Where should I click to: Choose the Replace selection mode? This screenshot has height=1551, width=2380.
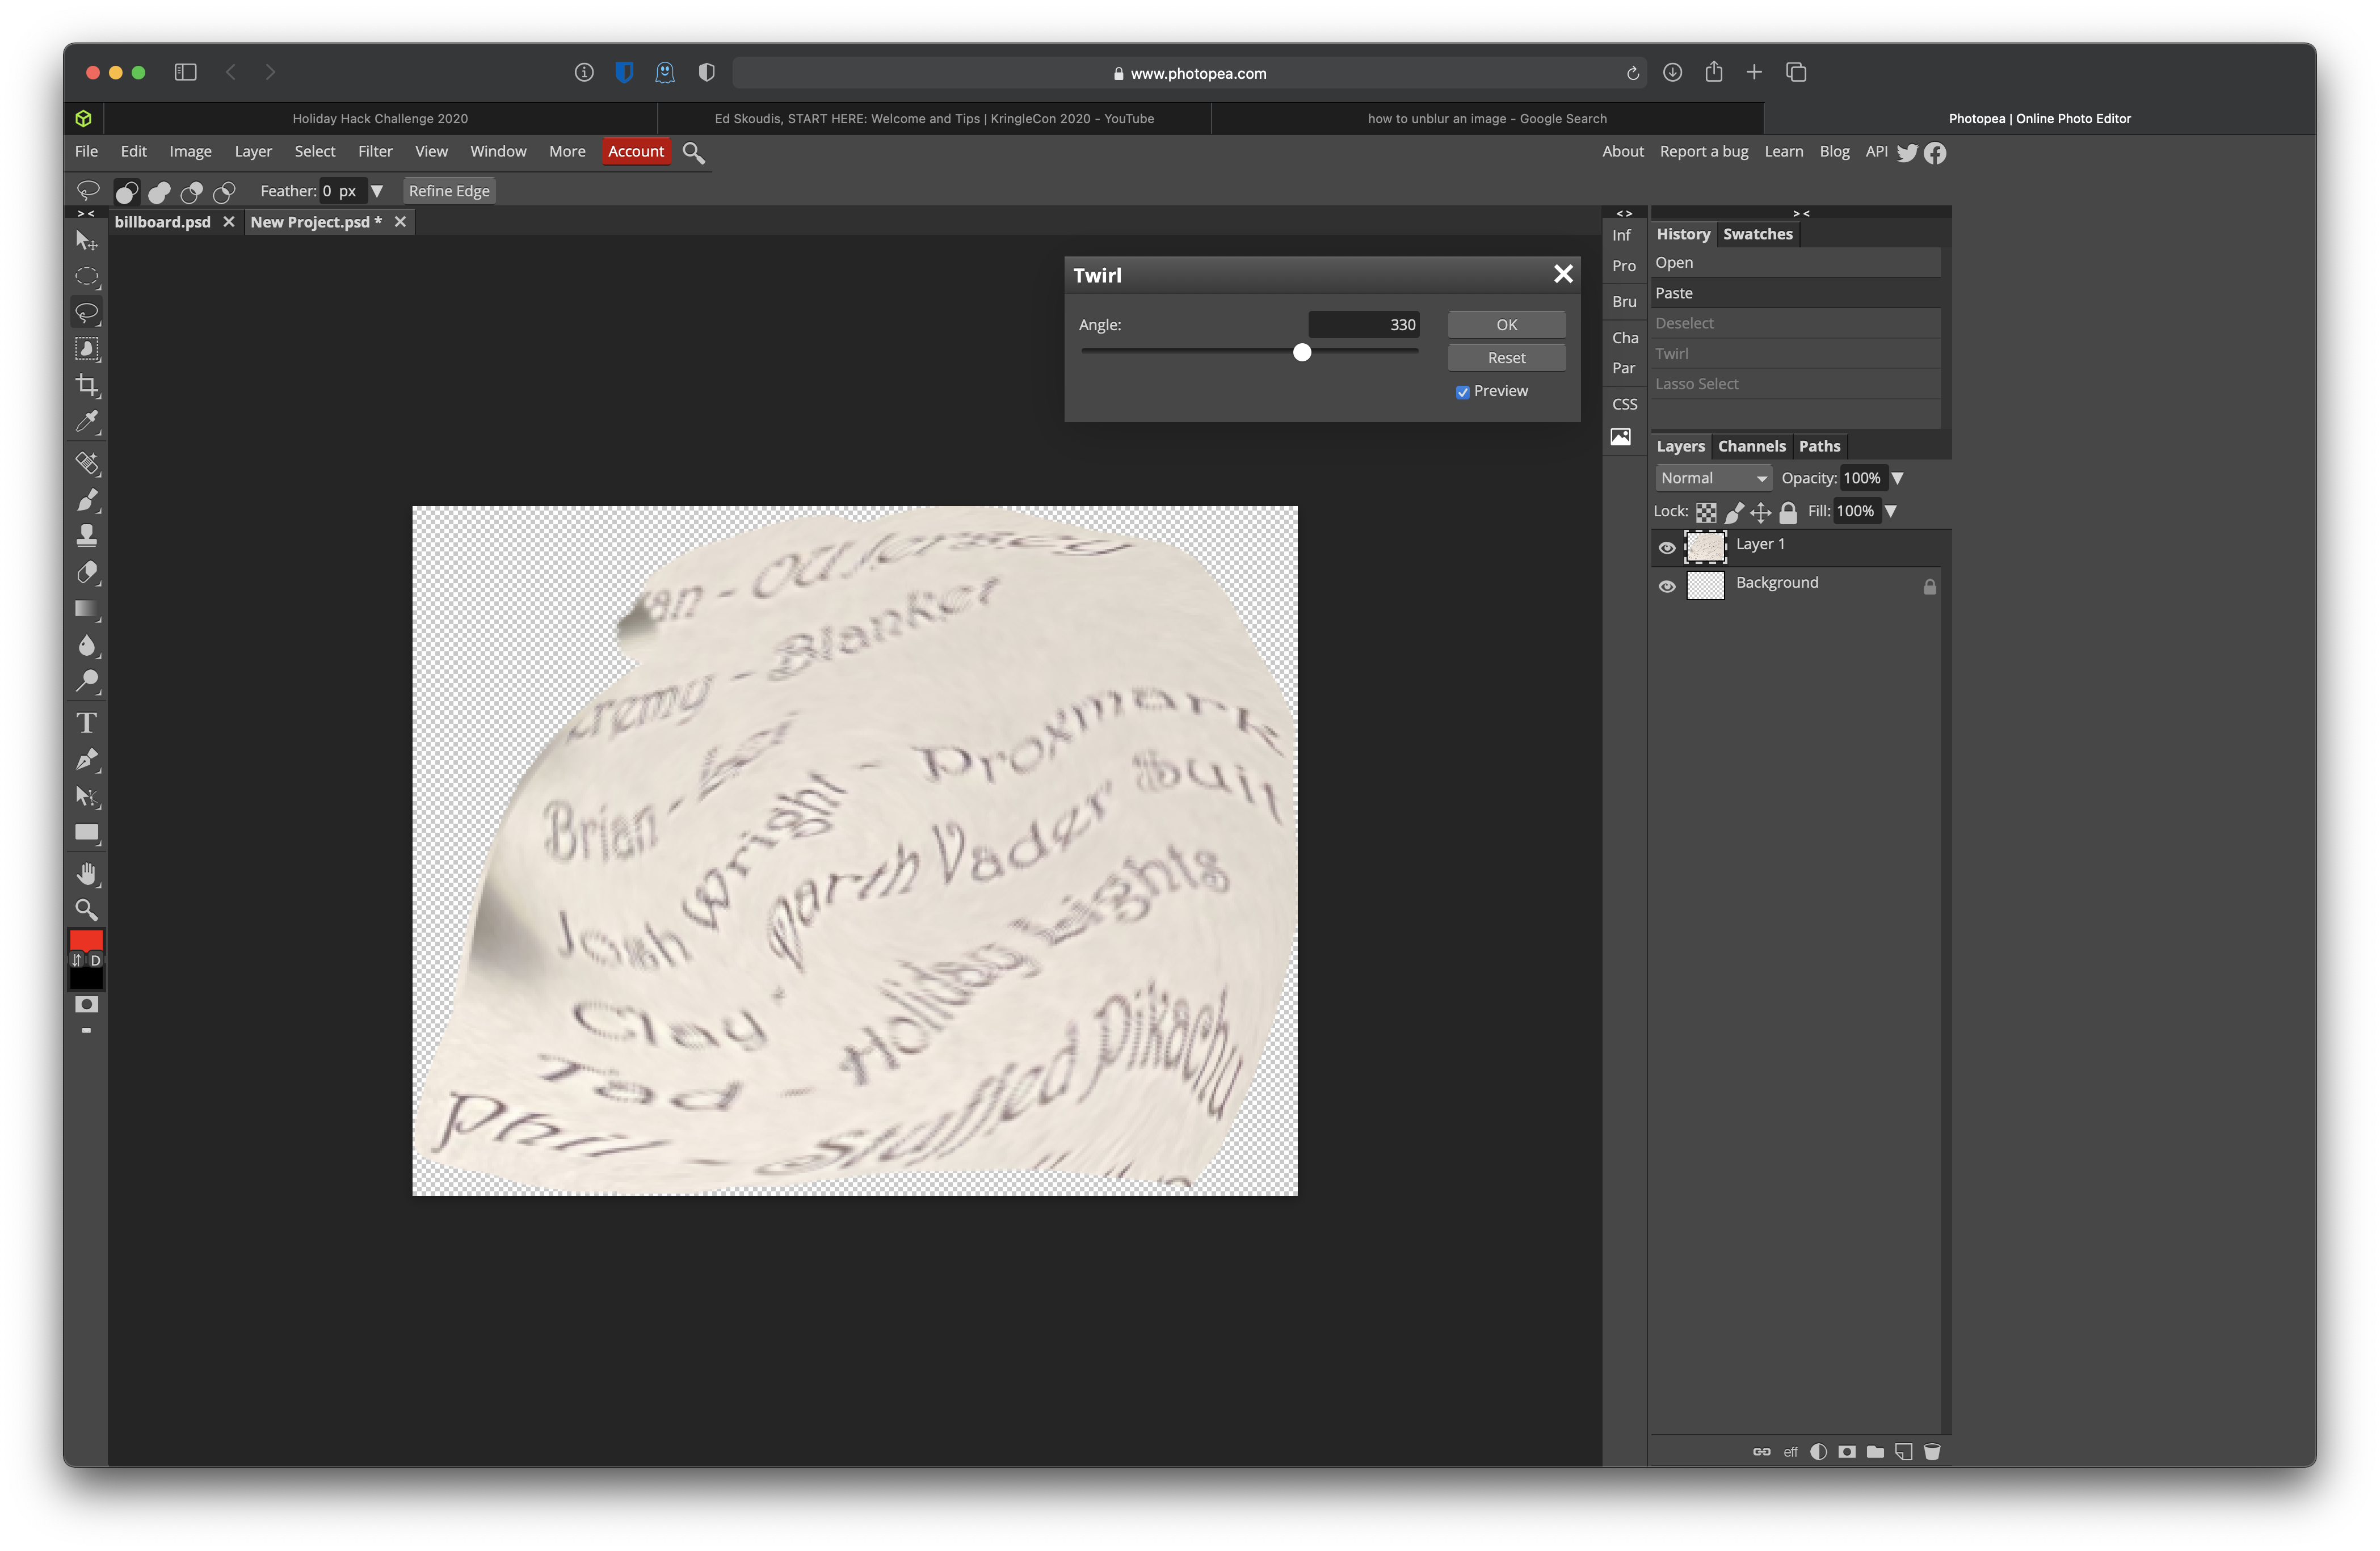tap(127, 191)
